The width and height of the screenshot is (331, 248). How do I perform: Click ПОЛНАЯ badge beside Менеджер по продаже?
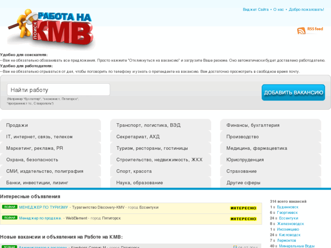(x=10, y=218)
